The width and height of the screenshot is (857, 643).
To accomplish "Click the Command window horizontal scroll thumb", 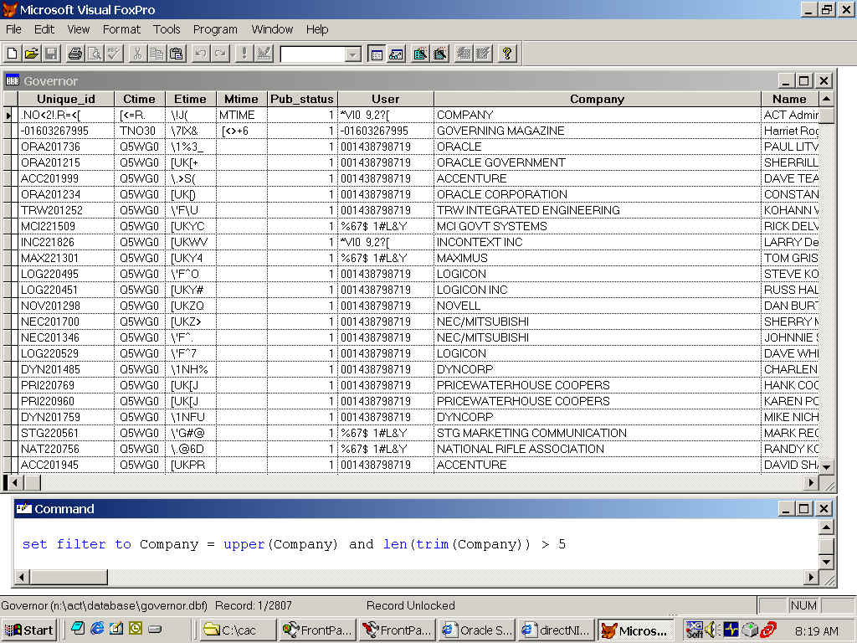I will coord(69,577).
